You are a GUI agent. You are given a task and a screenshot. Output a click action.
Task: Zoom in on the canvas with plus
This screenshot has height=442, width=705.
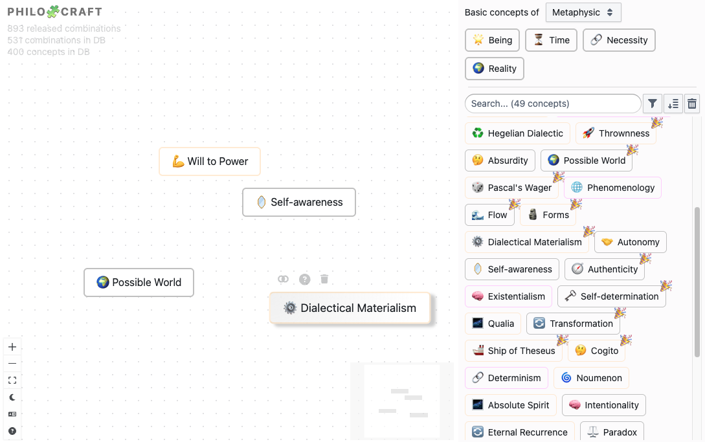12,347
